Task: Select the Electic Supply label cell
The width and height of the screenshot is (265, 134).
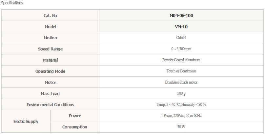Action: (26, 122)
